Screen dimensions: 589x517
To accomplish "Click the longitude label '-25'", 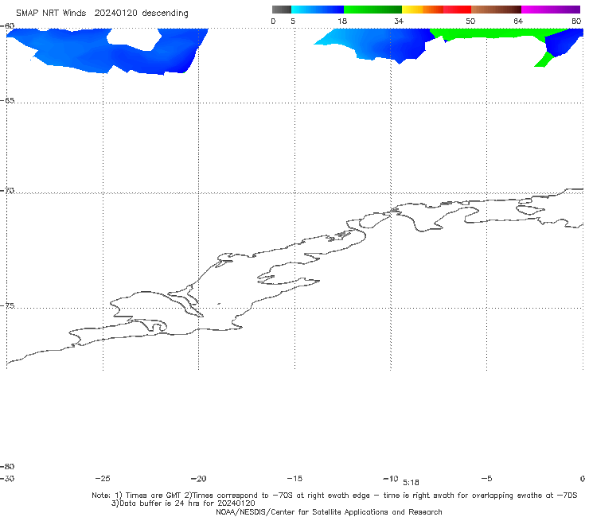I will (x=103, y=478).
